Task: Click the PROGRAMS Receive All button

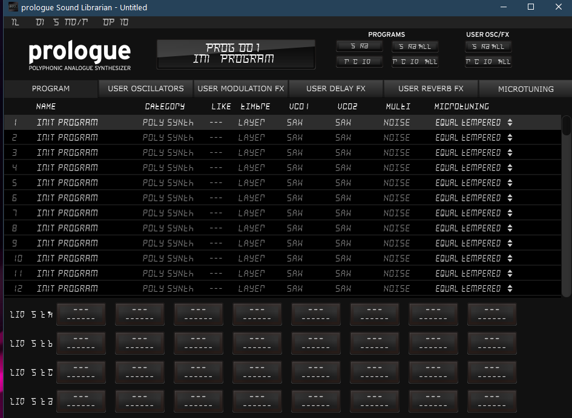Action: [415, 62]
